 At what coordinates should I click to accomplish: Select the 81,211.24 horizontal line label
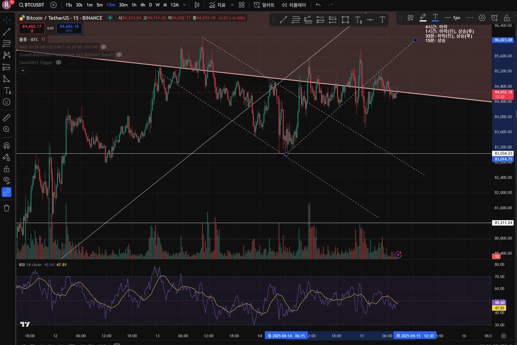[503, 223]
